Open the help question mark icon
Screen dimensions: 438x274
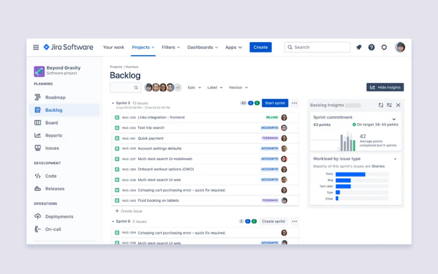[371, 47]
